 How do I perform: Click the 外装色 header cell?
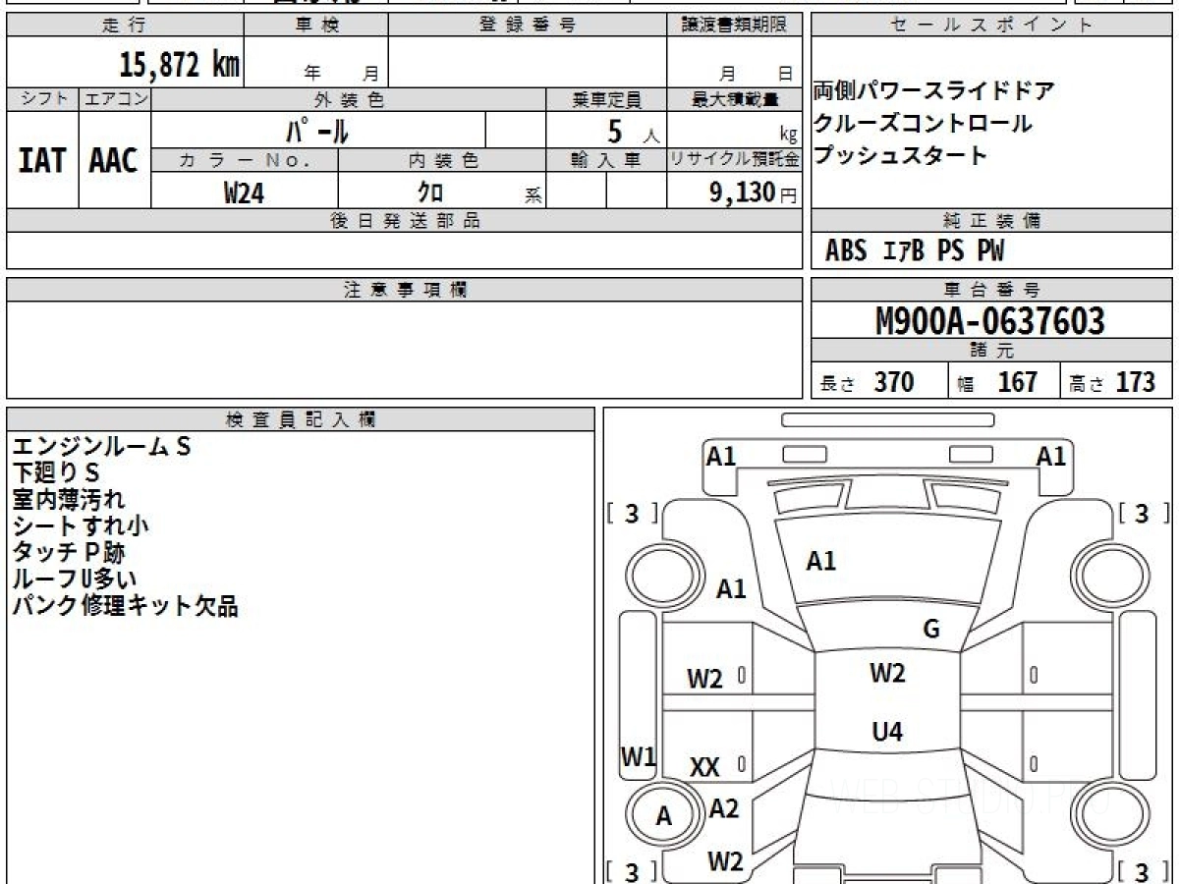[x=349, y=100]
